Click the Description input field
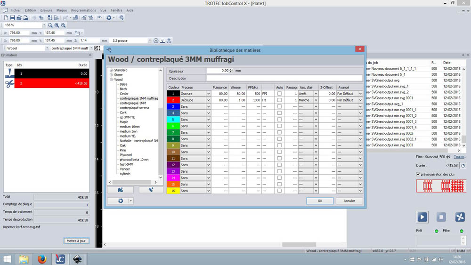 (284, 78)
